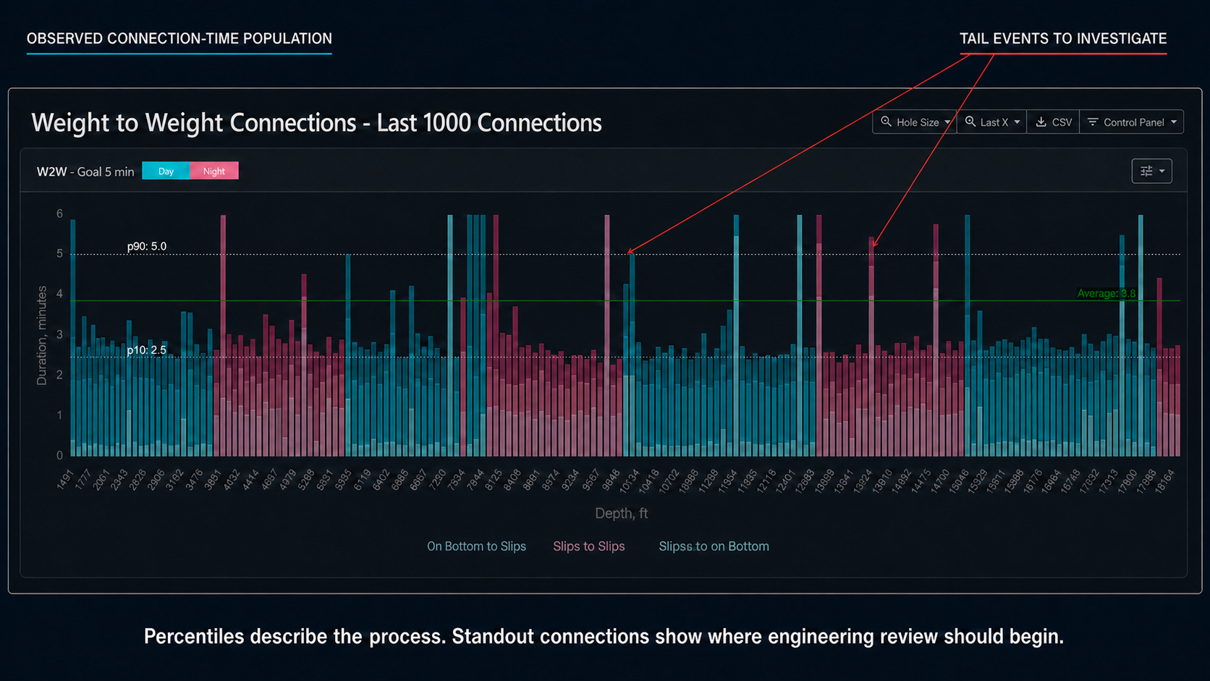
Task: Toggle the Day shift filter
Action: (x=166, y=172)
